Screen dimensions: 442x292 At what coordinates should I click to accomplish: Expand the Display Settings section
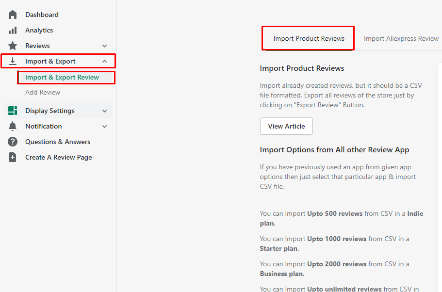click(104, 110)
